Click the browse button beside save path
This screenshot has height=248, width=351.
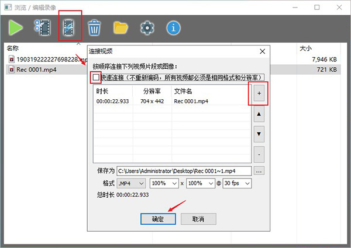[259, 171]
